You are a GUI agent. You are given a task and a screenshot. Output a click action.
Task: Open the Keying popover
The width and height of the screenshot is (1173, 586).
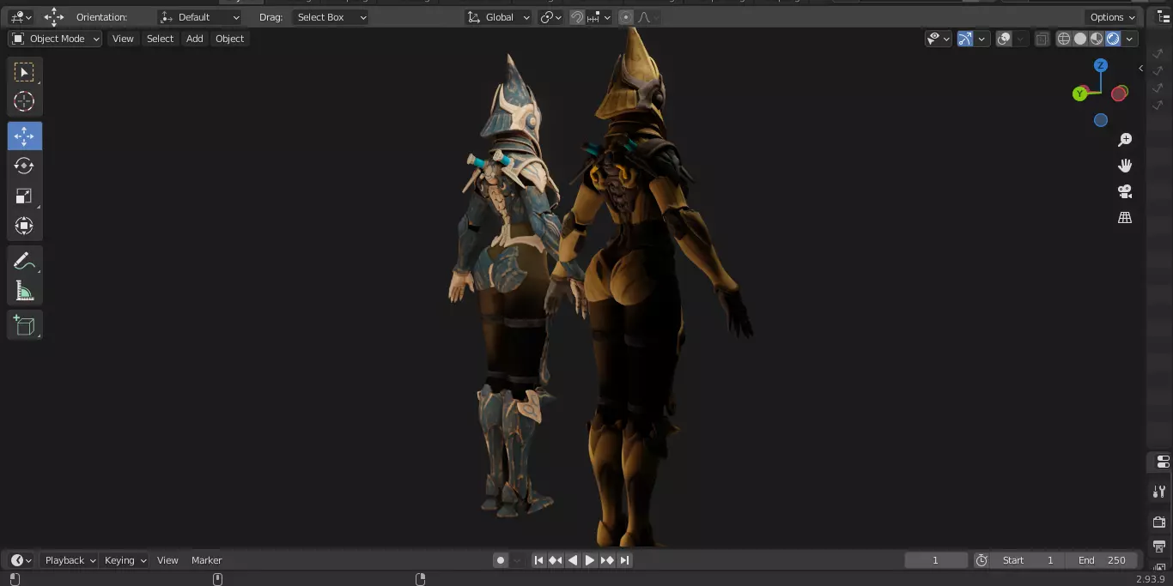pos(125,560)
